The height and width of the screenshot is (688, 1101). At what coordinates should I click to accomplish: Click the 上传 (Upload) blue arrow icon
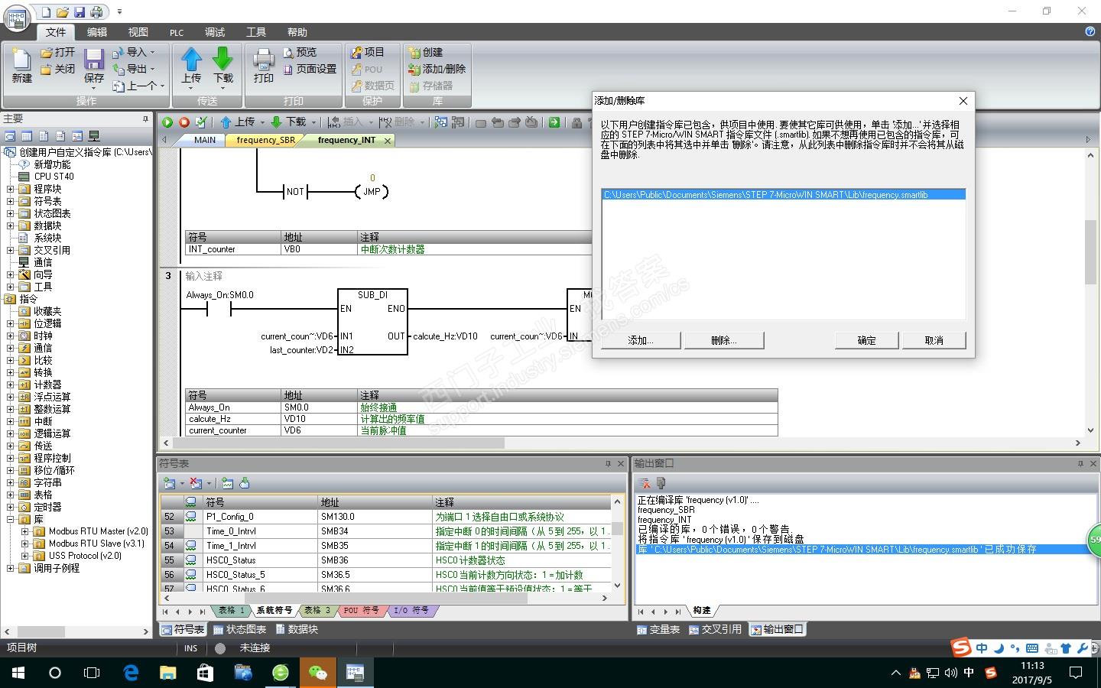click(191, 60)
